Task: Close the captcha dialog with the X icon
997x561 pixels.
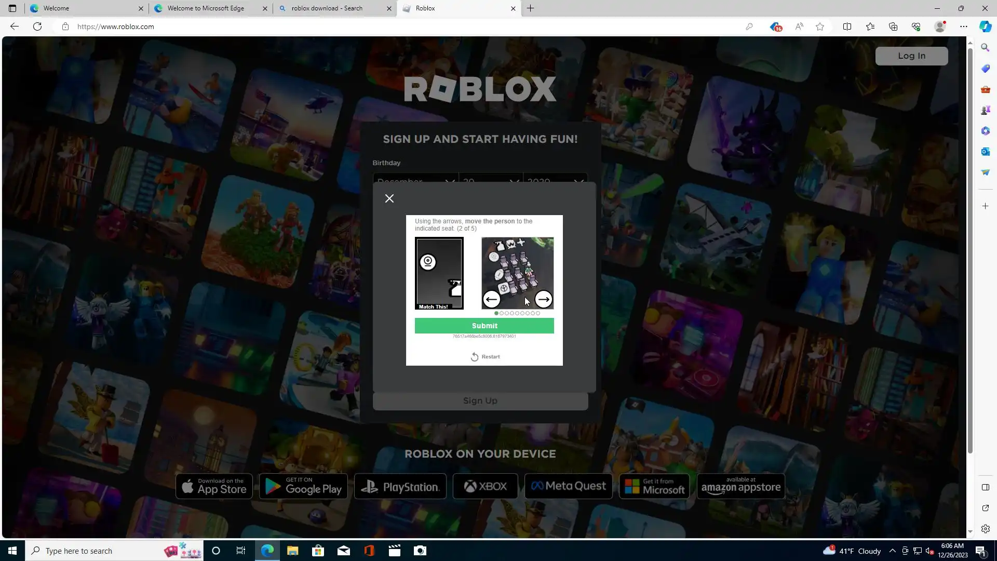Action: point(389,198)
